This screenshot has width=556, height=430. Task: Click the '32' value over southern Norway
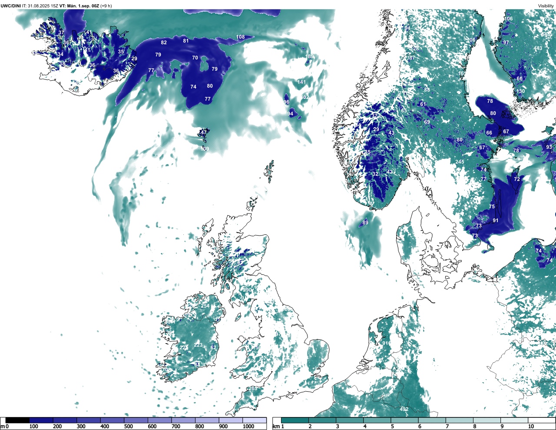tap(375, 174)
